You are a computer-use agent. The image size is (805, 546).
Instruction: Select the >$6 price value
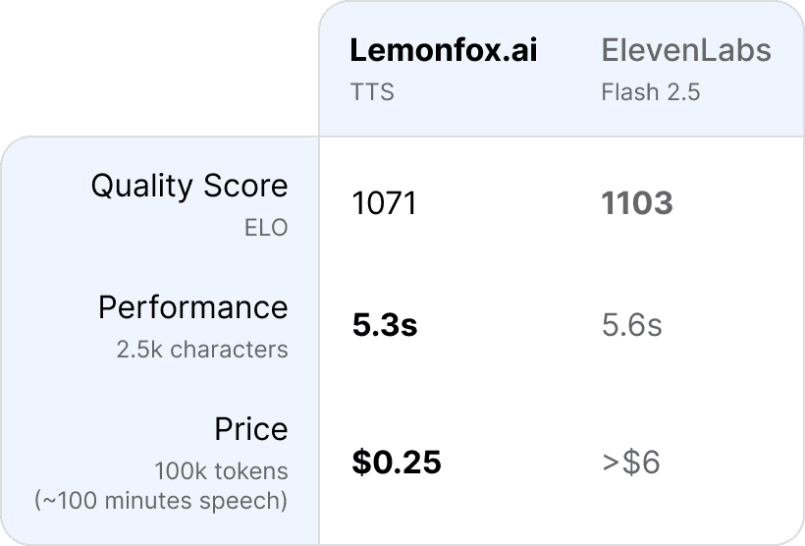(630, 462)
